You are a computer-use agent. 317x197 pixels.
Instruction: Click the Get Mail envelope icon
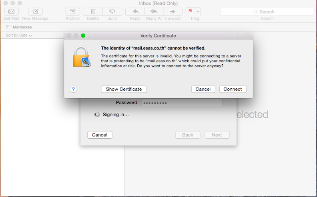11,12
